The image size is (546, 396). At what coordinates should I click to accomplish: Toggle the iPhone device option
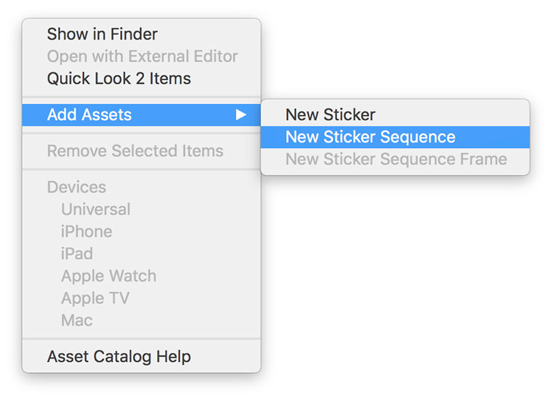tap(87, 232)
